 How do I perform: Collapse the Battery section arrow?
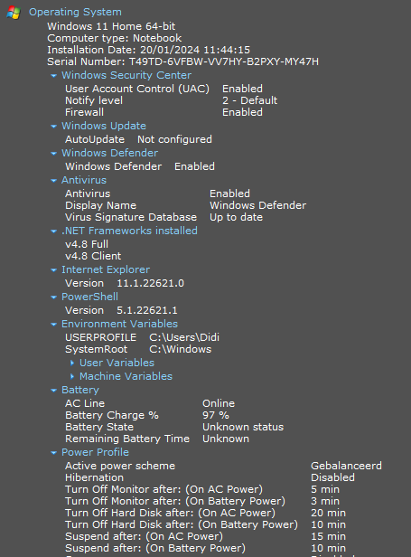[54, 391]
